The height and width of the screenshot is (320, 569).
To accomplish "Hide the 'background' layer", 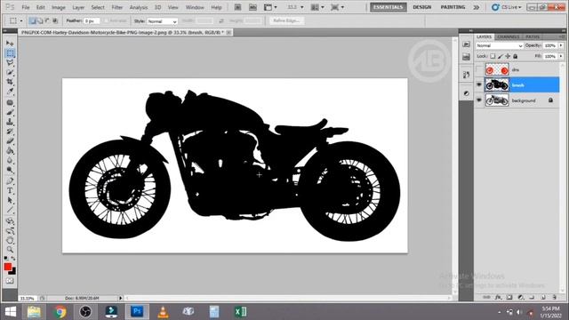I will pos(479,100).
